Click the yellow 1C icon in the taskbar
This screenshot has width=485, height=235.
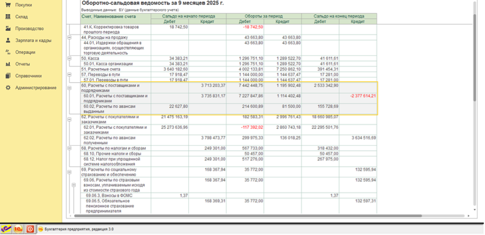(x=18, y=229)
